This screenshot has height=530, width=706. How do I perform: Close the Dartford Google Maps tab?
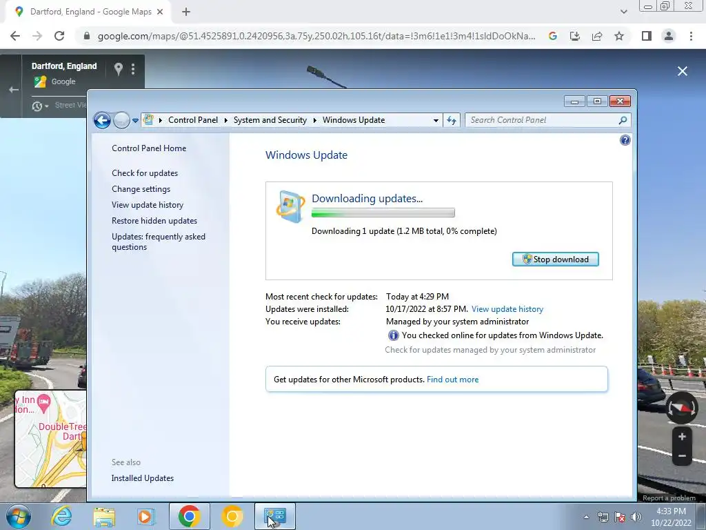point(160,12)
